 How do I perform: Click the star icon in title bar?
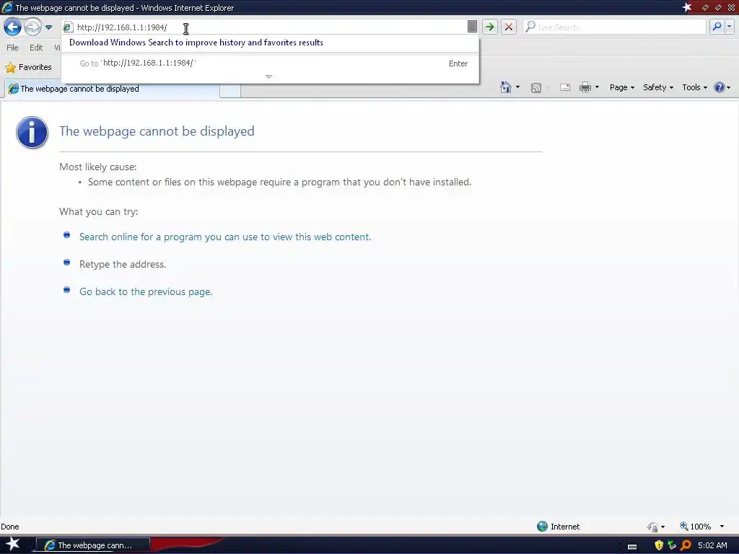687,7
